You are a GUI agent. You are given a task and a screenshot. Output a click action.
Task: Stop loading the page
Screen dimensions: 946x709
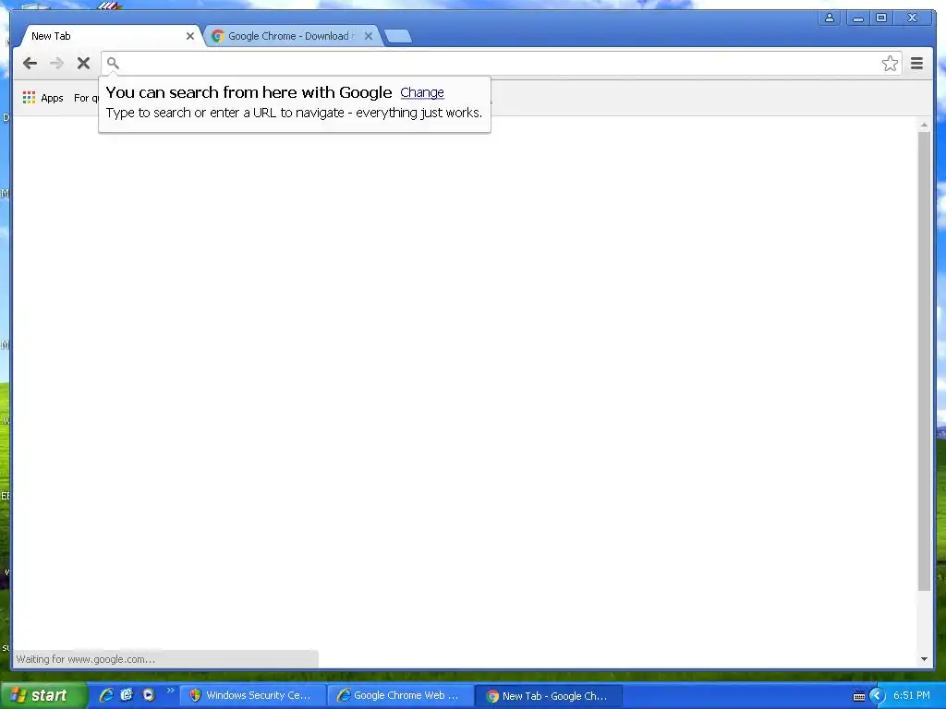coord(83,64)
